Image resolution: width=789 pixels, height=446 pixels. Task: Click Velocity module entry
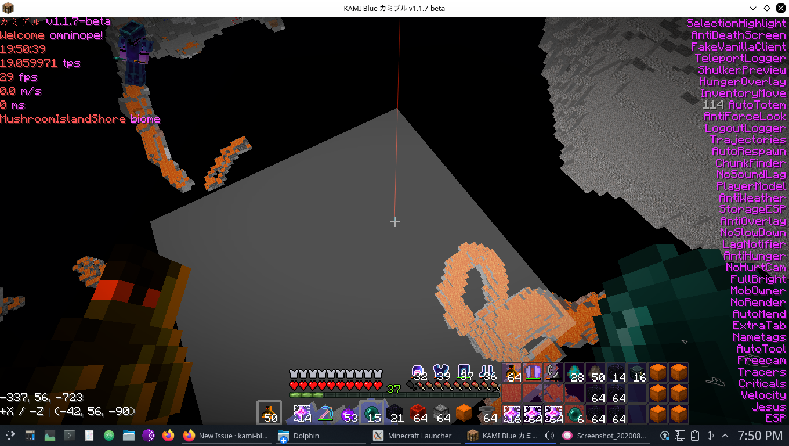point(763,395)
